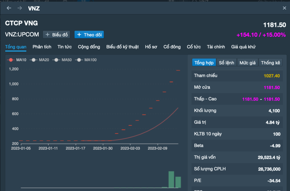Select the Tổng hợp summary button
Image resolution: width=290 pixels, height=191 pixels.
tap(204, 63)
